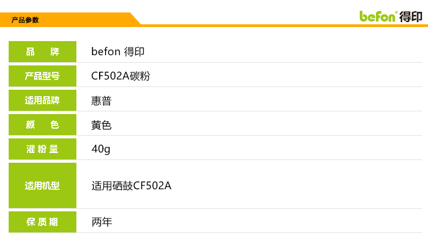Click the slanted right edge of the orange tab
428x240 pixels.
[x=135, y=19]
